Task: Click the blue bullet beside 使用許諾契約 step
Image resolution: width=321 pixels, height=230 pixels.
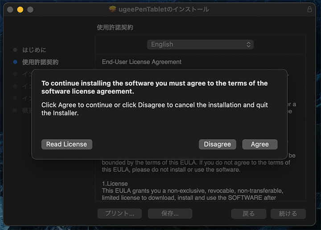Action: point(15,62)
